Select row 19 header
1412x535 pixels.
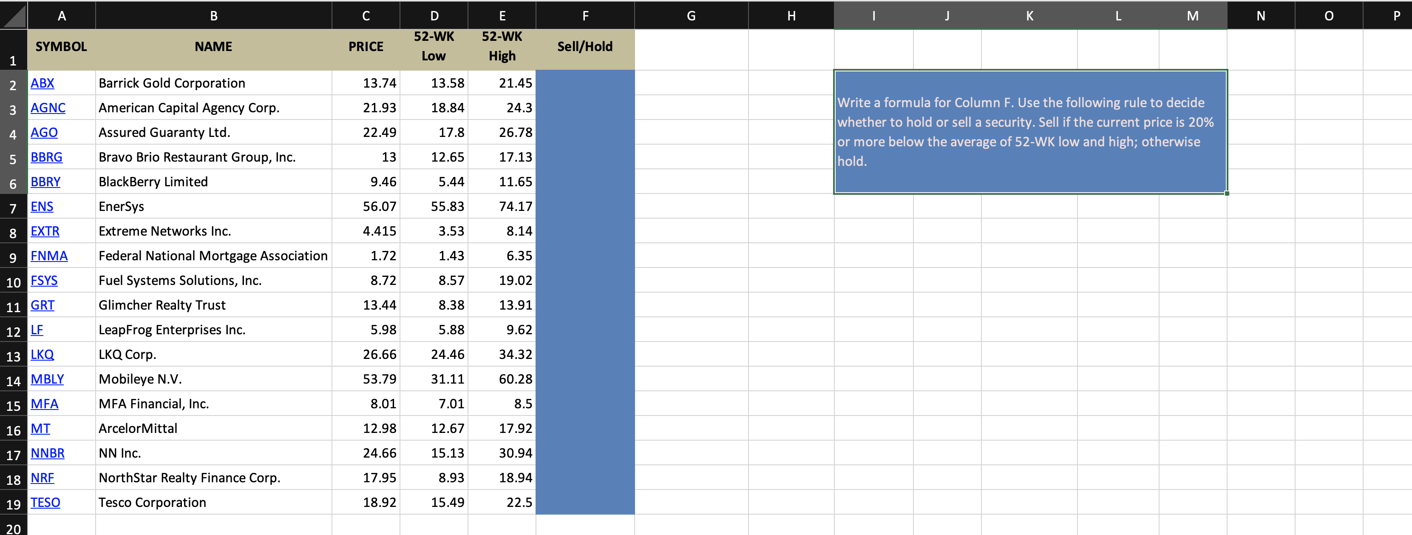(13, 503)
